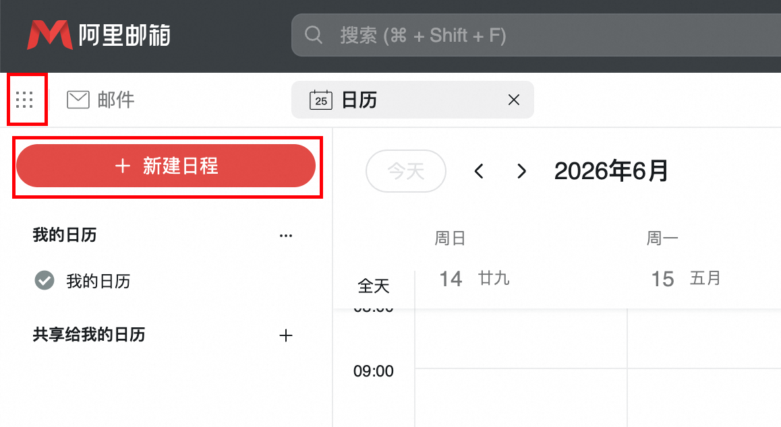Switch to the 邮件 tab

coord(101,100)
